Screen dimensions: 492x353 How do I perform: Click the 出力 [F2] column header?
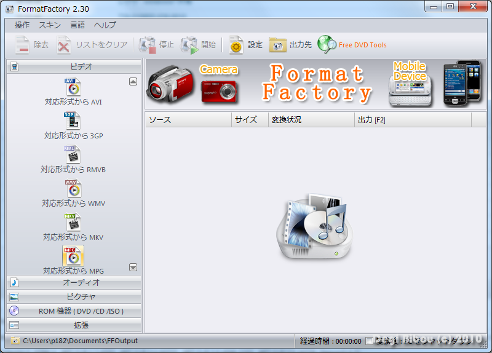tap(413, 119)
